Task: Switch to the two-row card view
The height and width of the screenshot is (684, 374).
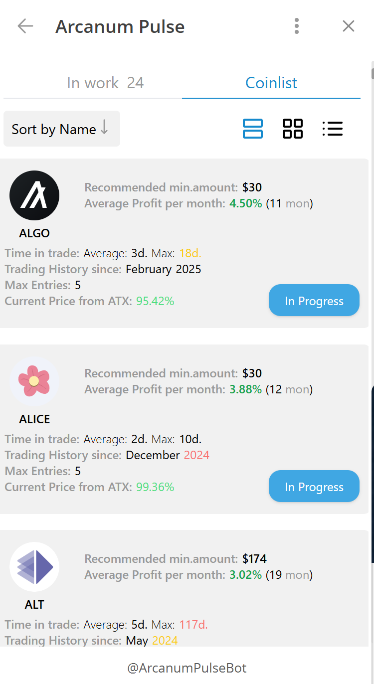Action: (253, 129)
